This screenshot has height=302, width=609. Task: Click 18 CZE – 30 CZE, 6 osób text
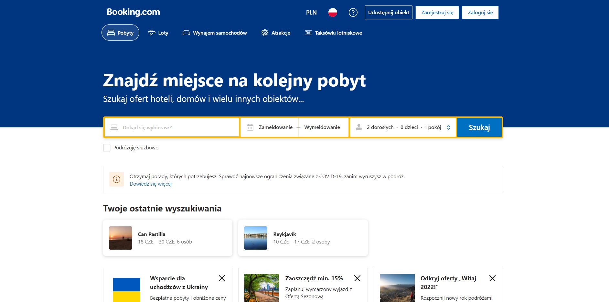(165, 242)
